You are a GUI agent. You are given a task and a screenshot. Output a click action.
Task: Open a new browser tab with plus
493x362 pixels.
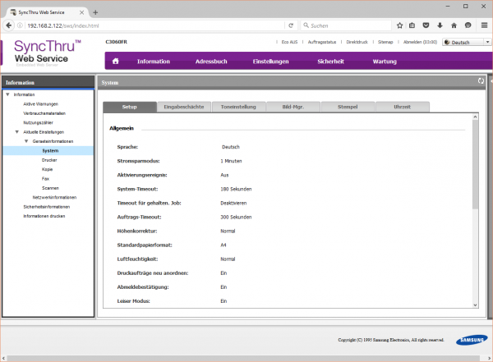pos(95,11)
